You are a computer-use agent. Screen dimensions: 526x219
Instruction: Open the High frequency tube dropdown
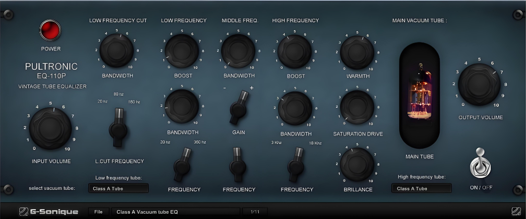pyautogui.click(x=421, y=188)
